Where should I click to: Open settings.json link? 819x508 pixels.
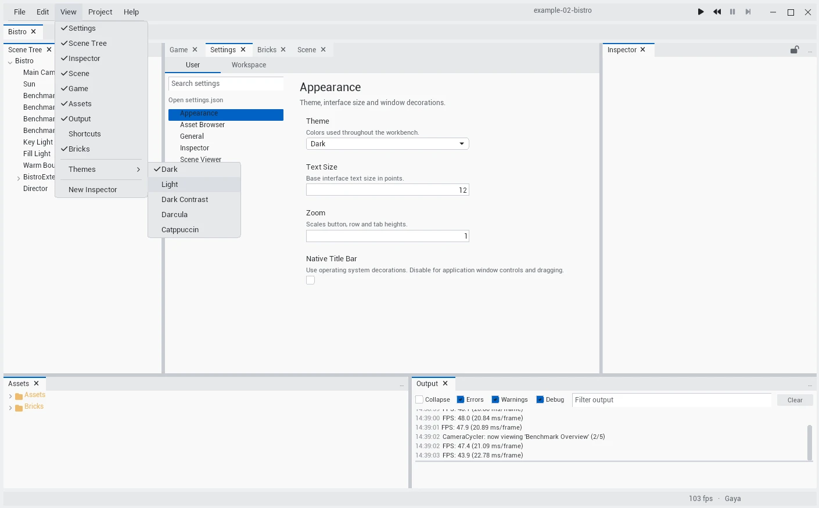(x=196, y=100)
